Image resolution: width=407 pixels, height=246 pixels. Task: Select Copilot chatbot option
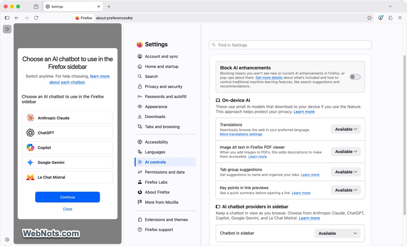pos(67,148)
